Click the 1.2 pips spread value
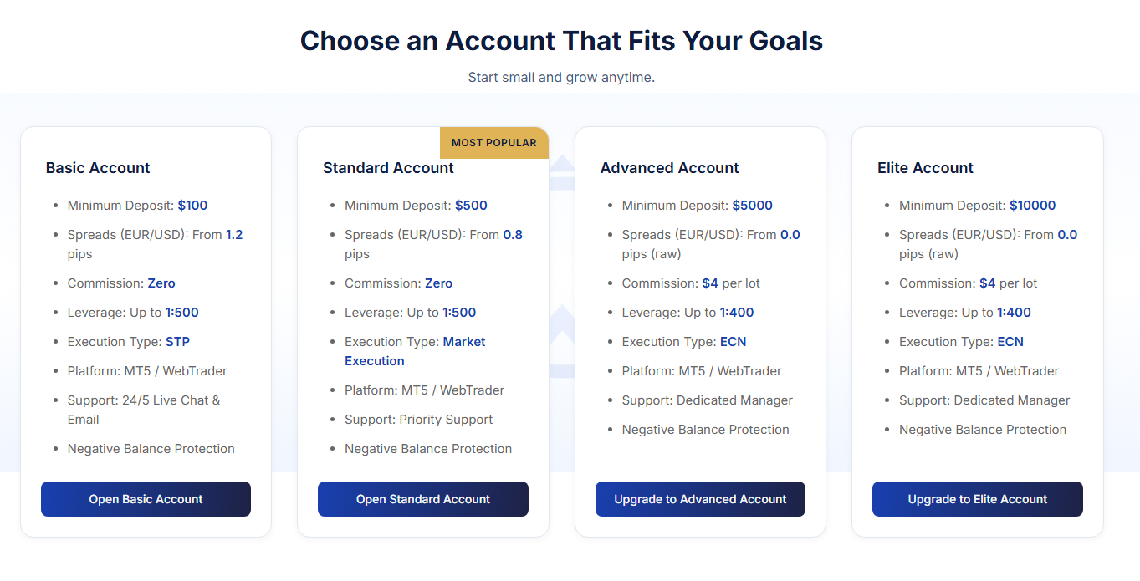 [x=234, y=235]
